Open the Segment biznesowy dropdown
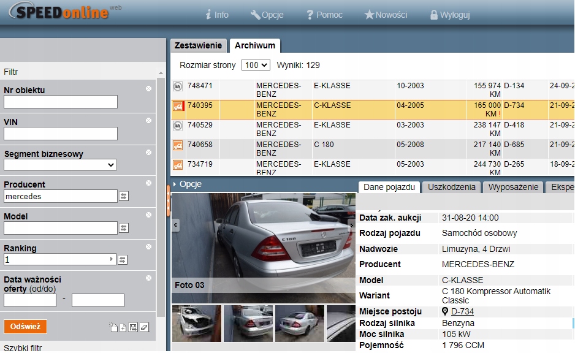Screen dimensions: 575x353 (60, 164)
